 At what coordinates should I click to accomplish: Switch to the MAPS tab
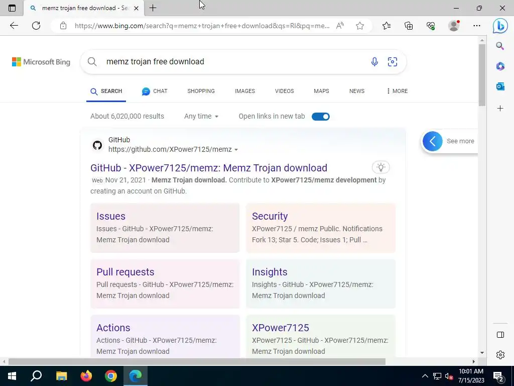tap(321, 91)
